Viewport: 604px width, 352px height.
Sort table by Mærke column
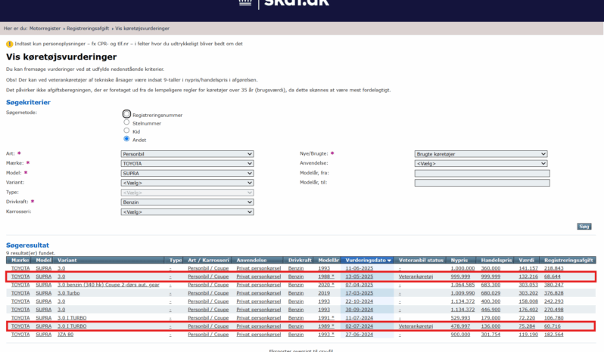click(20, 260)
